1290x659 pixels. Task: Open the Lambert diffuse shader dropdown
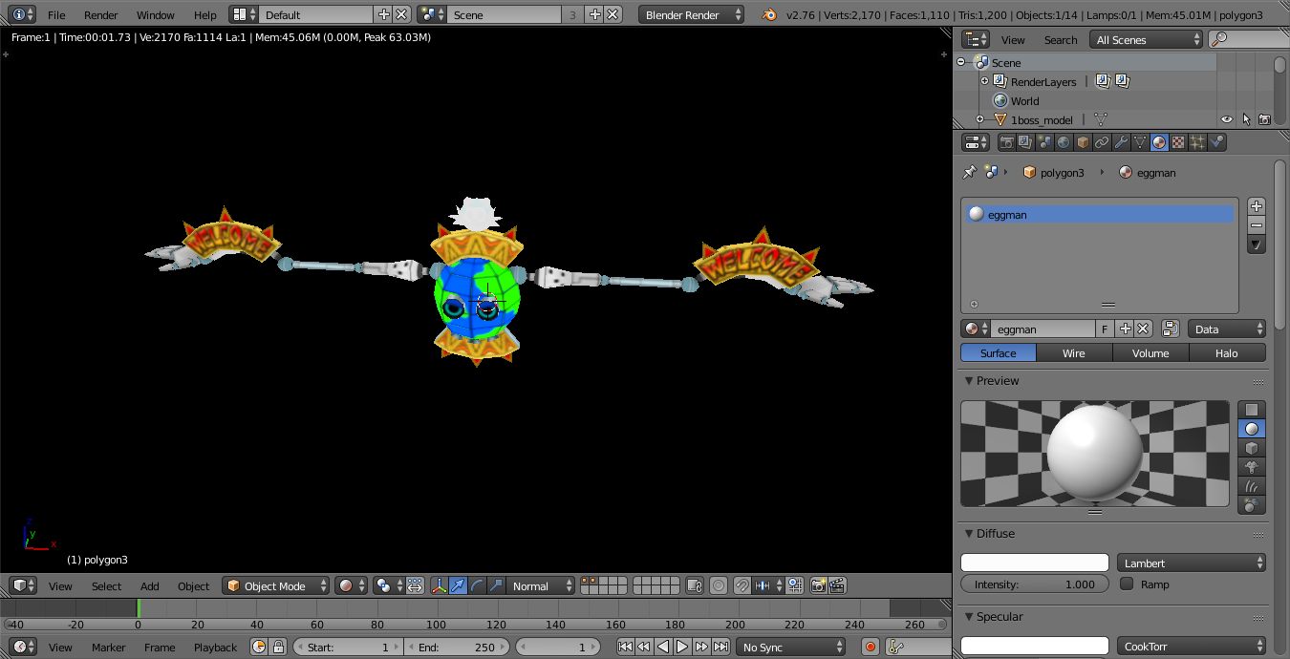click(1192, 563)
